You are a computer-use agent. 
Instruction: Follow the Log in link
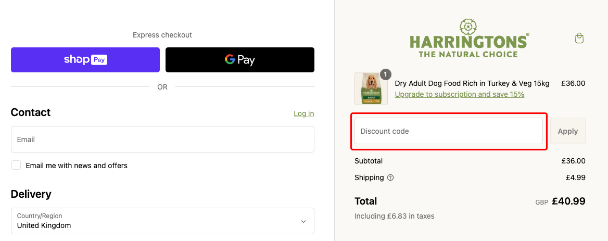point(303,113)
